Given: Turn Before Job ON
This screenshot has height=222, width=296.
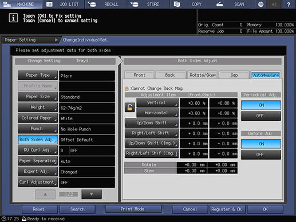Looking at the screenshot, I should click(261, 144).
